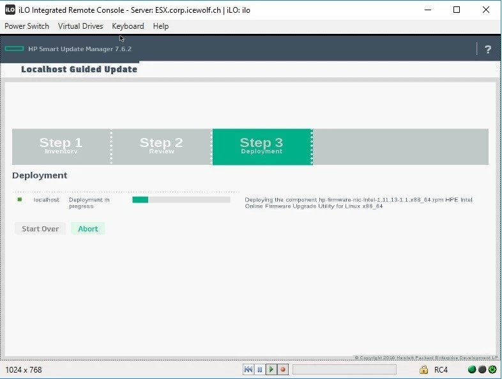The image size is (502, 379).
Task: Click the deploying component description text
Action: pos(358,203)
